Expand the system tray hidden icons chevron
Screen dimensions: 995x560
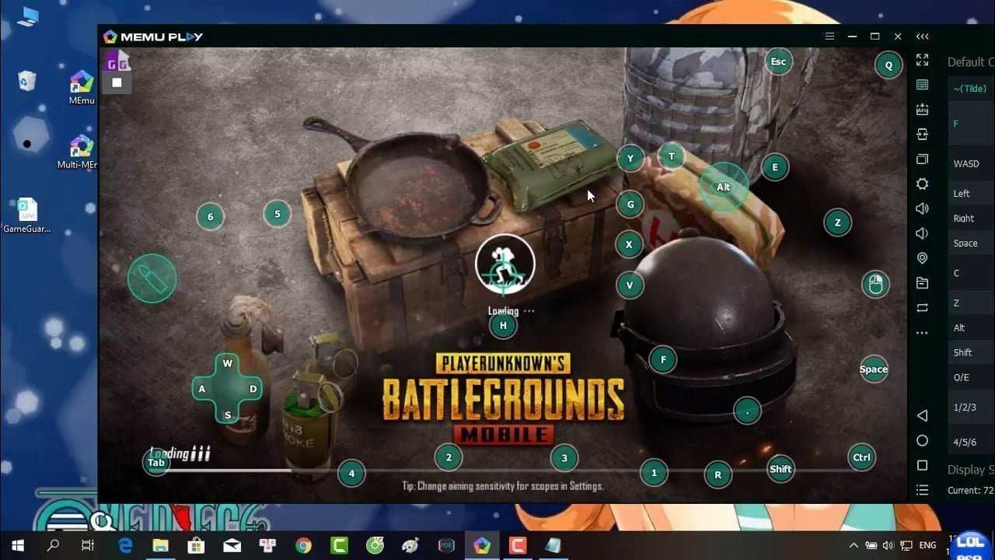pos(854,546)
